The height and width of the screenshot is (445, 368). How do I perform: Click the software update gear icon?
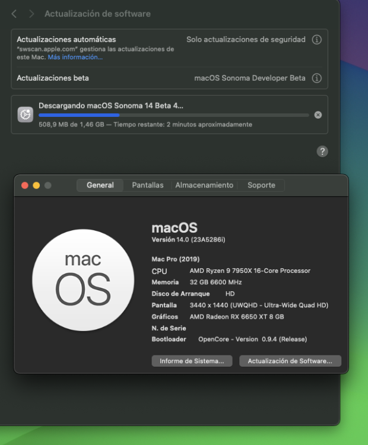(x=26, y=115)
